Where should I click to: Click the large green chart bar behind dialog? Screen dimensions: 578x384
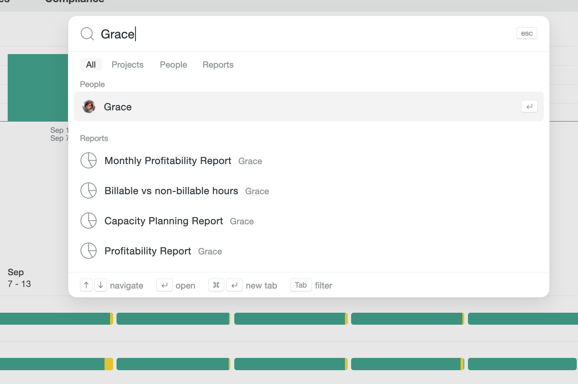38,88
